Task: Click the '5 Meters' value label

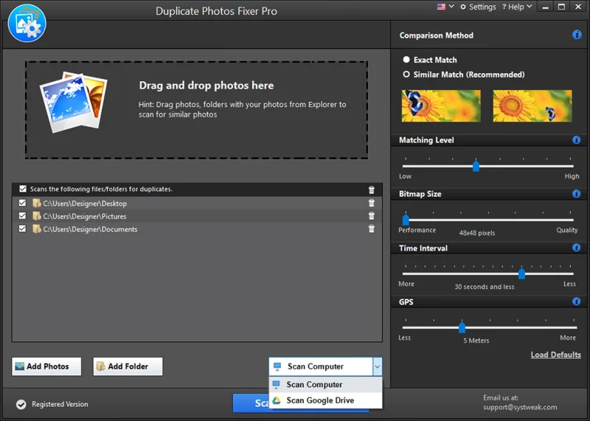Action: click(476, 341)
